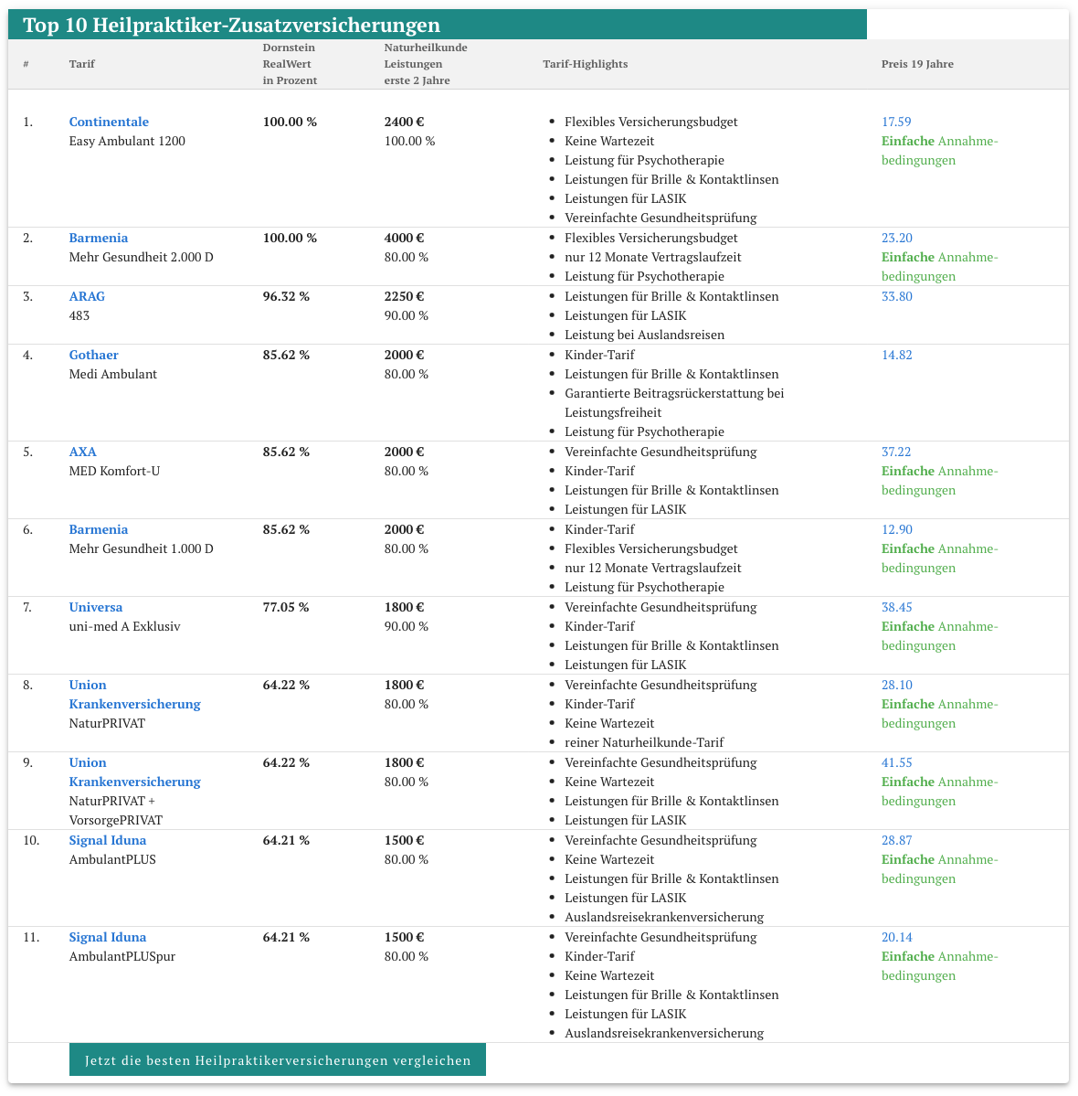Select the Gothaer provider link
Image resolution: width=1078 pixels, height=1096 pixels.
coord(93,355)
